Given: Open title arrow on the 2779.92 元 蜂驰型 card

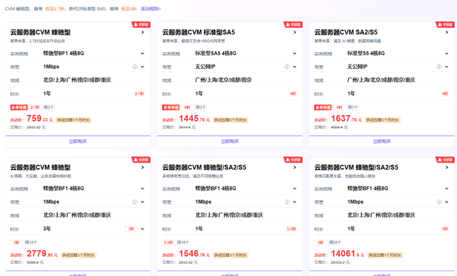Looking at the screenshot, I should 143,168.
